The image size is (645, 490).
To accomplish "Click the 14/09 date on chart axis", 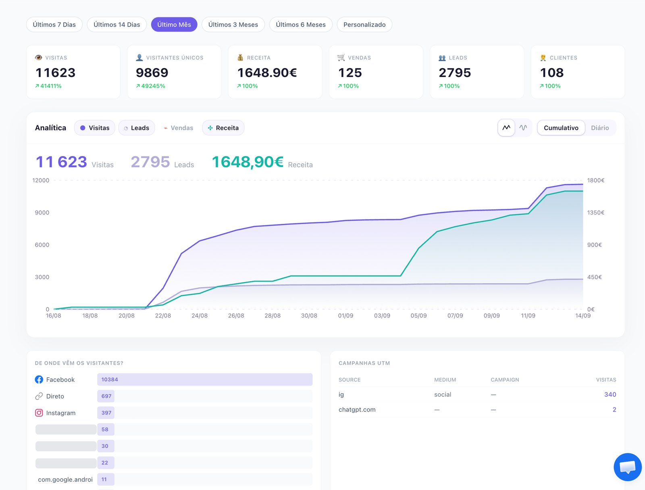I will tap(583, 315).
